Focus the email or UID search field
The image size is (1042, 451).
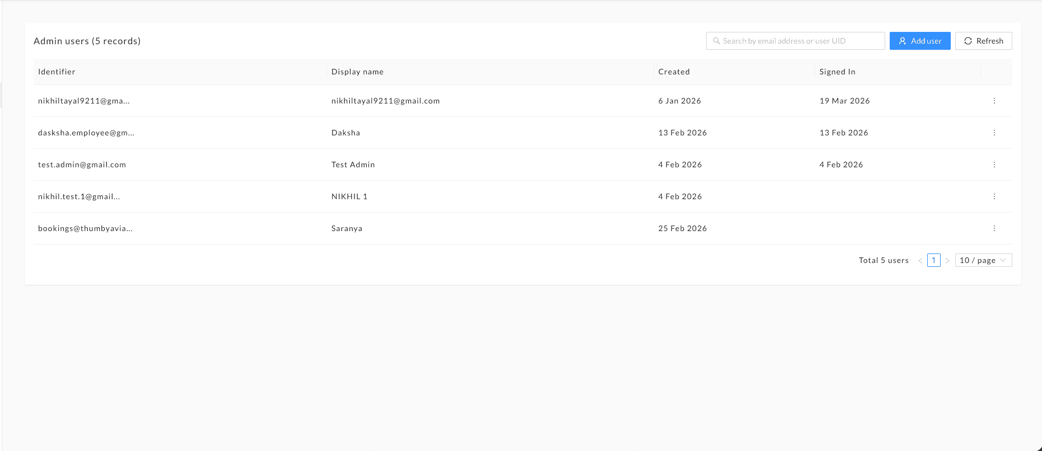pos(795,41)
